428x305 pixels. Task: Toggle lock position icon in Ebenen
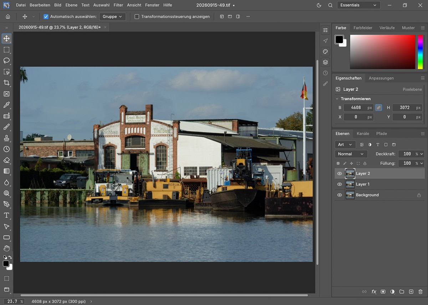(351, 163)
